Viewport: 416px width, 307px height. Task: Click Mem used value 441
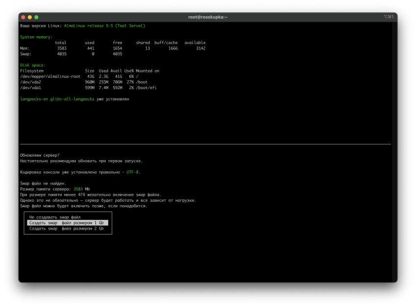tap(91, 48)
